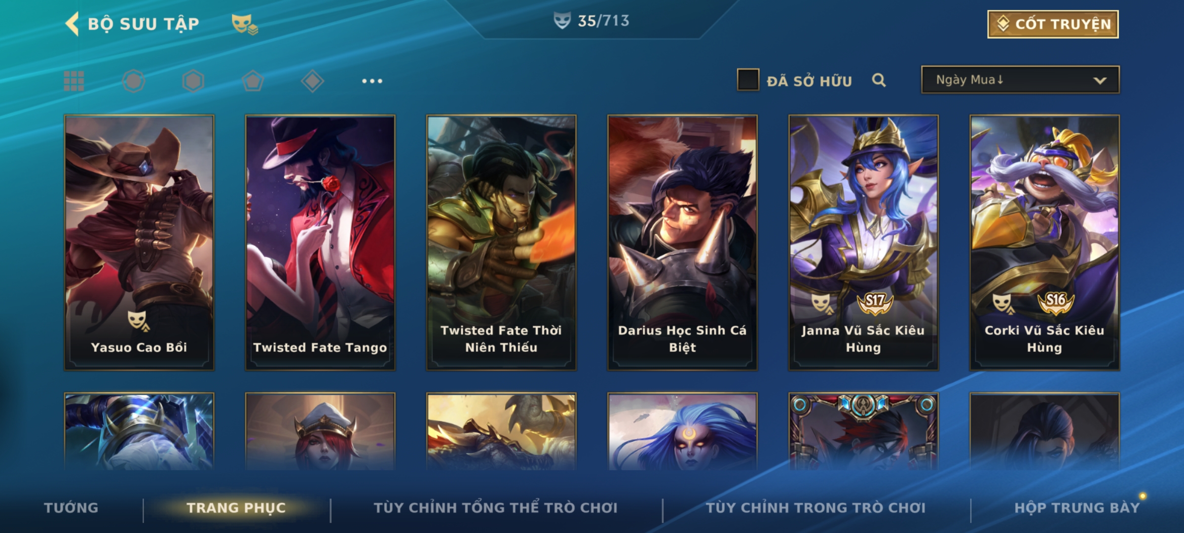Filter skins by pentagon rarity icon

[253, 81]
